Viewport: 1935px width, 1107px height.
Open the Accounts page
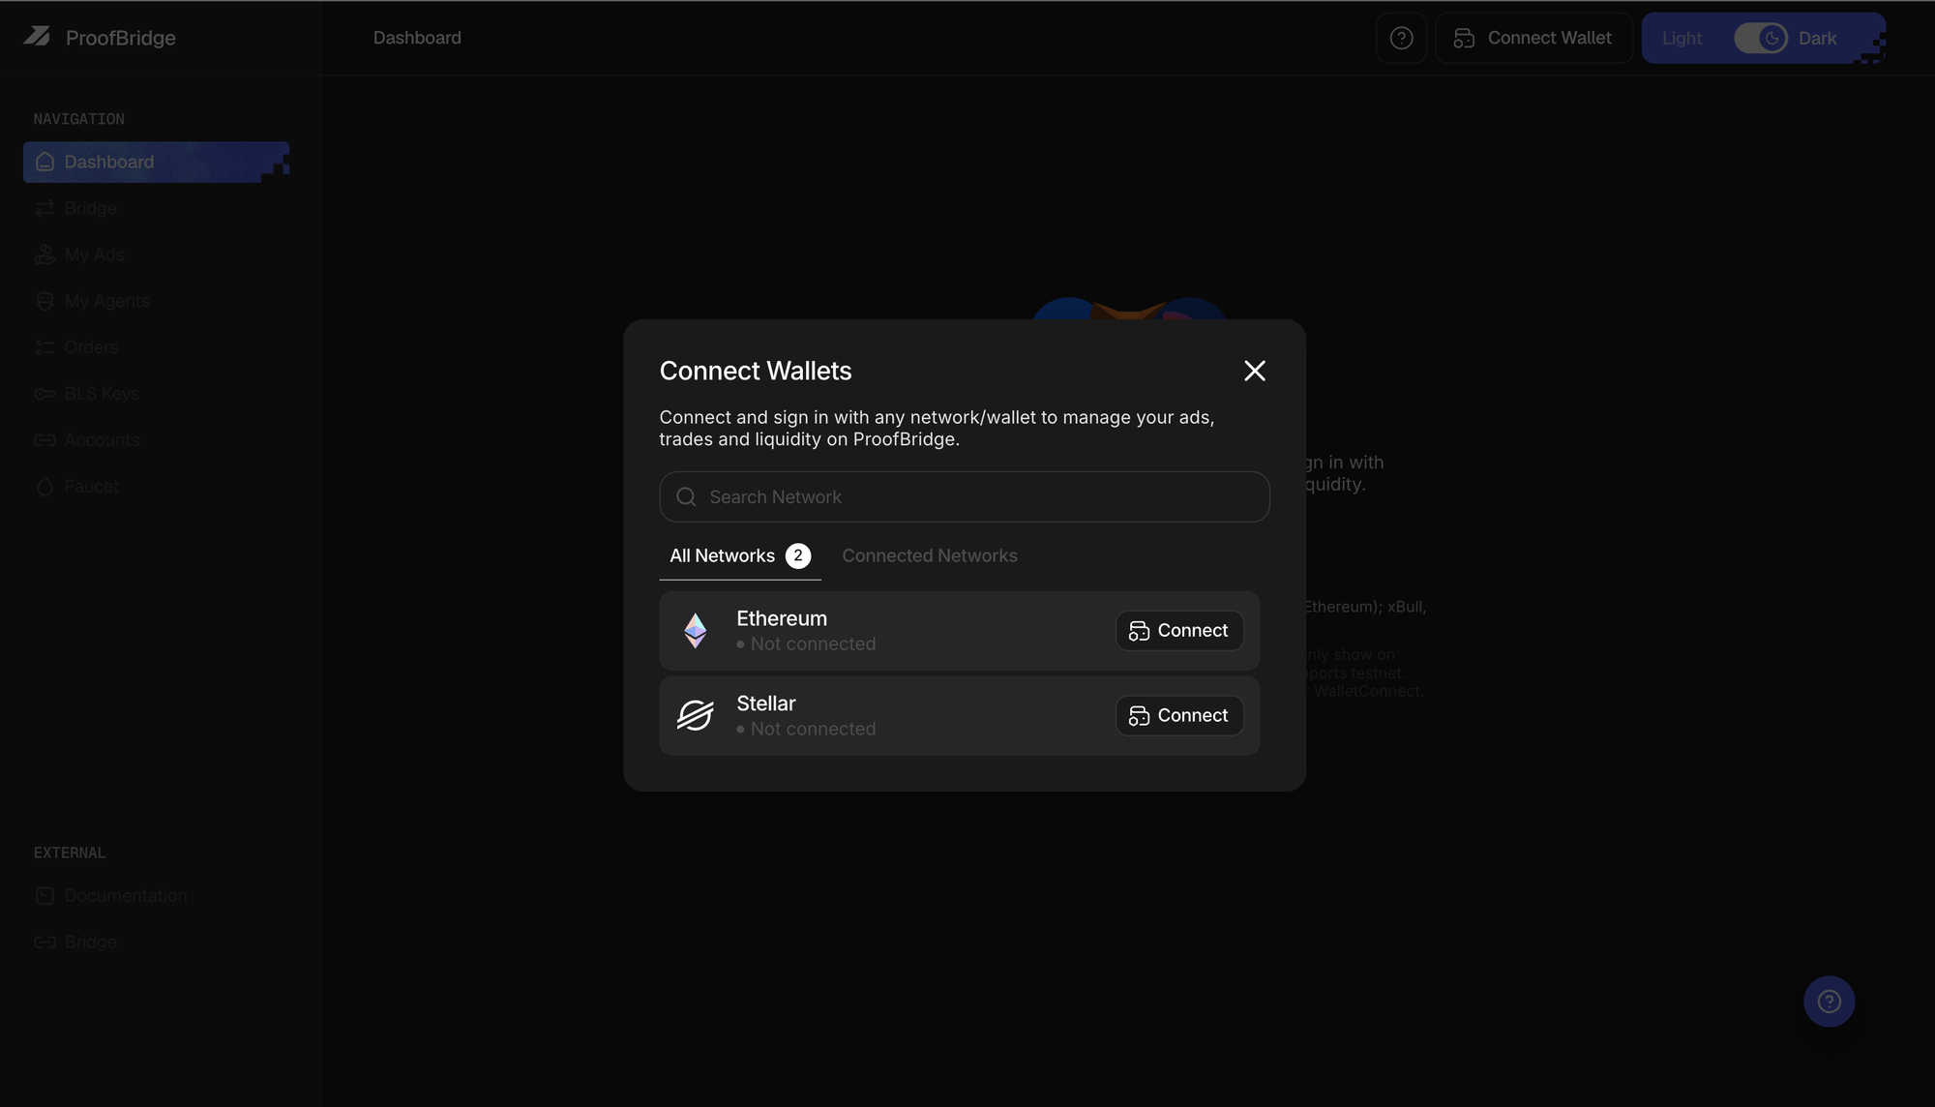coord(156,440)
